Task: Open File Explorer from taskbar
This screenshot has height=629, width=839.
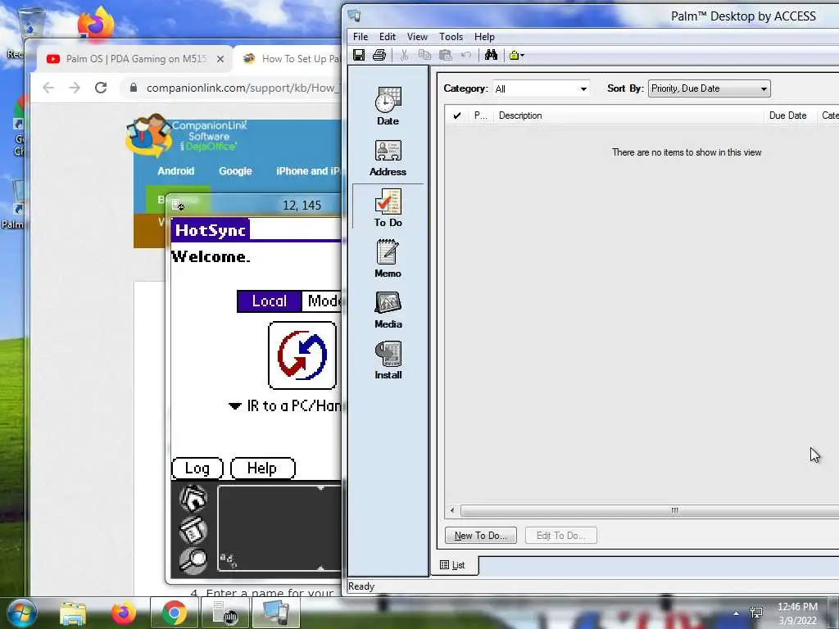Action: click(73, 613)
